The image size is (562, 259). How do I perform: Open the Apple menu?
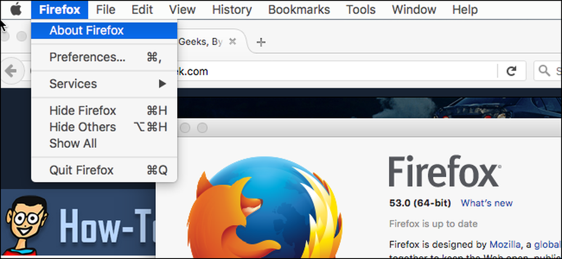16,10
